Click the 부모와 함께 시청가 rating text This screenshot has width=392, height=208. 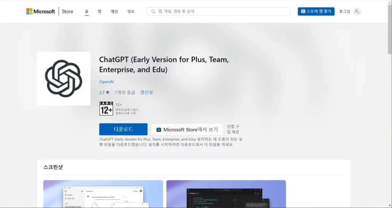[127, 110]
